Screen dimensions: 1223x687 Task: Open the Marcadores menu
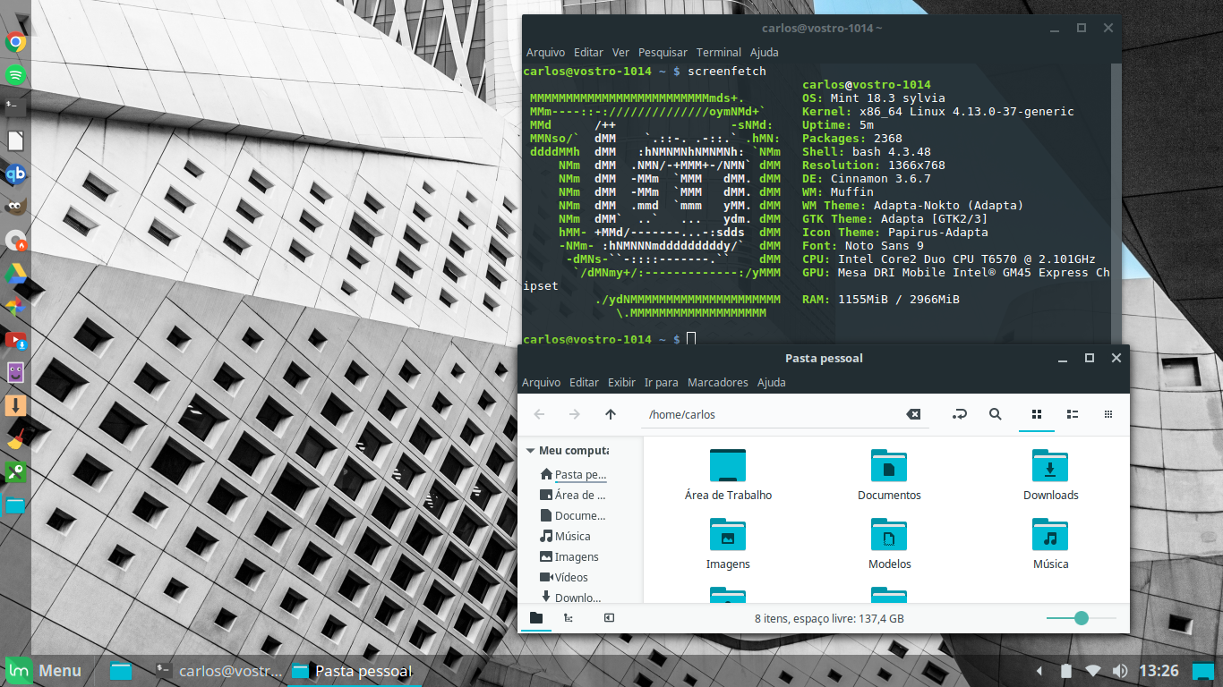pyautogui.click(x=717, y=382)
